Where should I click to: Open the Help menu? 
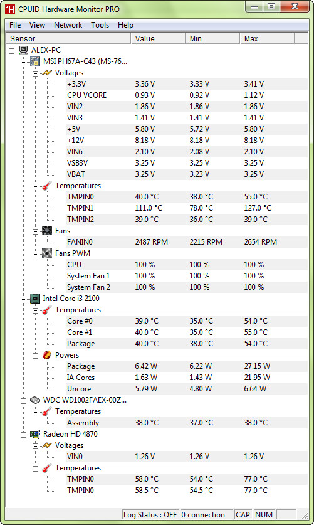click(x=125, y=25)
